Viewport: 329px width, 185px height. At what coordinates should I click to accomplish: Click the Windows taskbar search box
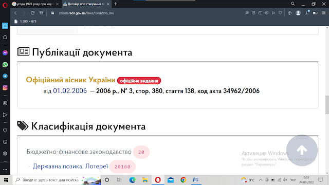(x=57, y=180)
